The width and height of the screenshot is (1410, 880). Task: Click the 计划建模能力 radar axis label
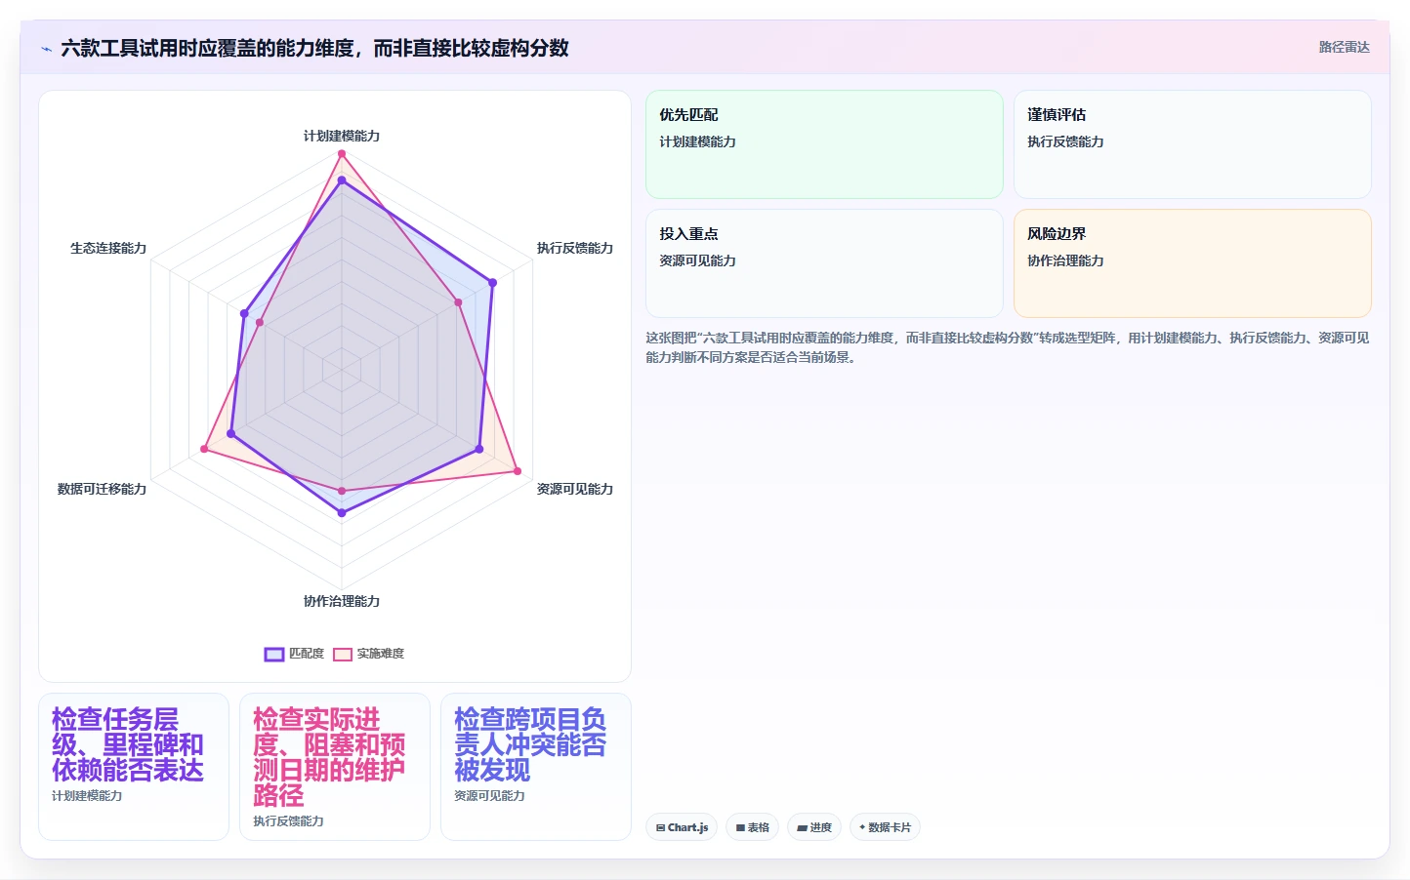click(342, 136)
